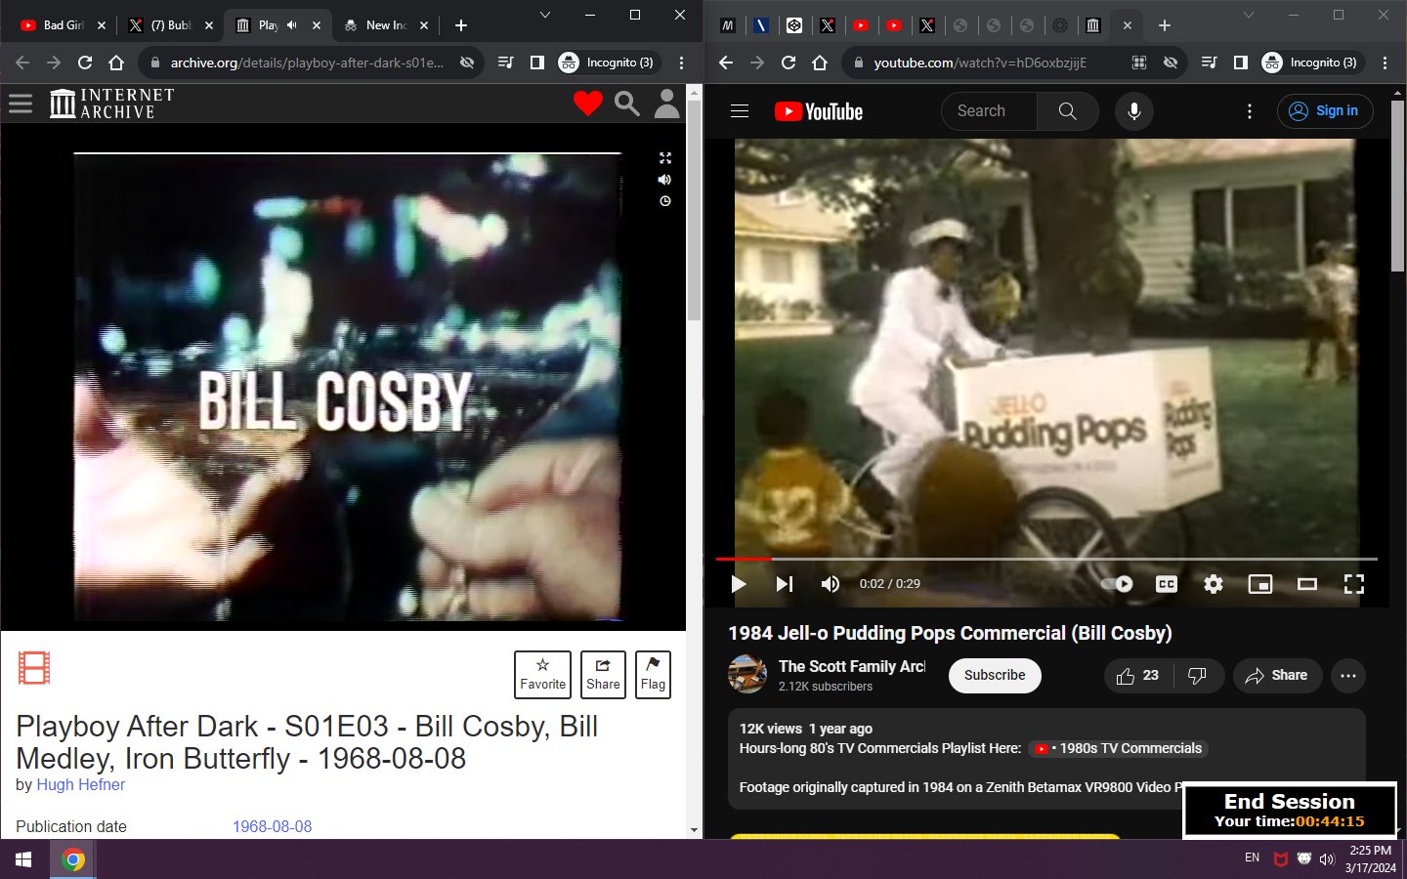Click third-party cookies eye icon in archive.org bar

(467, 63)
